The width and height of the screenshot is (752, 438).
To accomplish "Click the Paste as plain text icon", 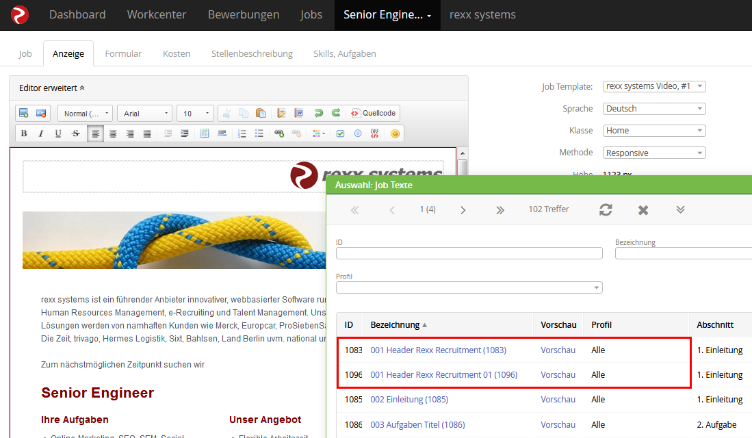I will (281, 113).
